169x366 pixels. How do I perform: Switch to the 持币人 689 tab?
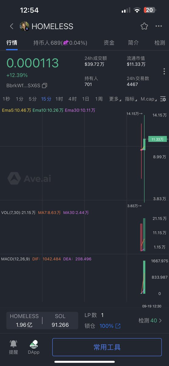(x=60, y=43)
